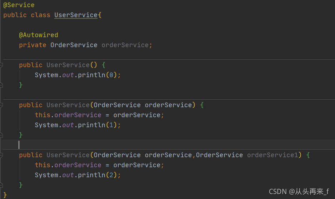Click fold end marker of println(0) constructor

(x=1, y=85)
